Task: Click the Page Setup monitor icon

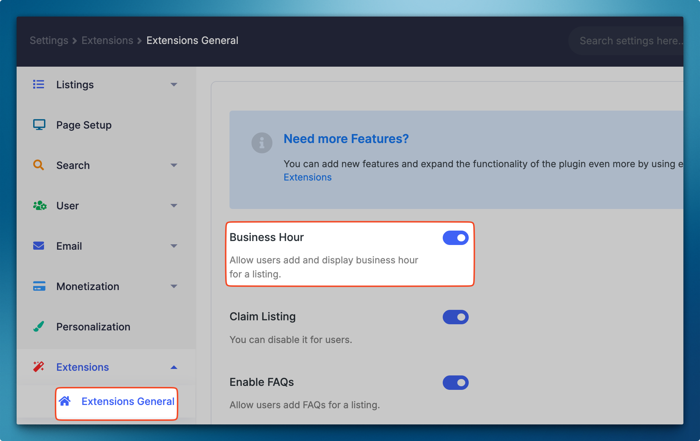Action: (39, 125)
